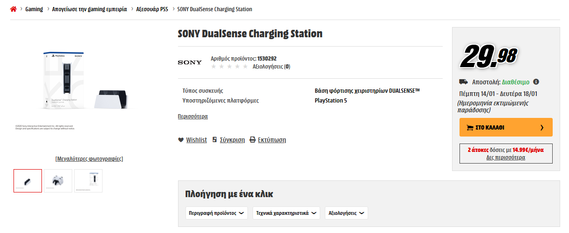Click delivery dates Πέμπτη 14/01 - Δευτέρα 18/01

pos(499,94)
